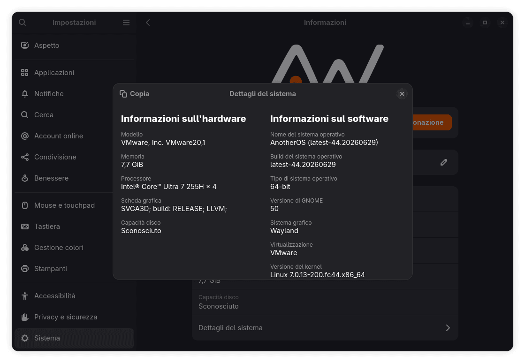Click 'latest-44.20260629' build value
Screen dimensions: 525x363
[x=303, y=165]
